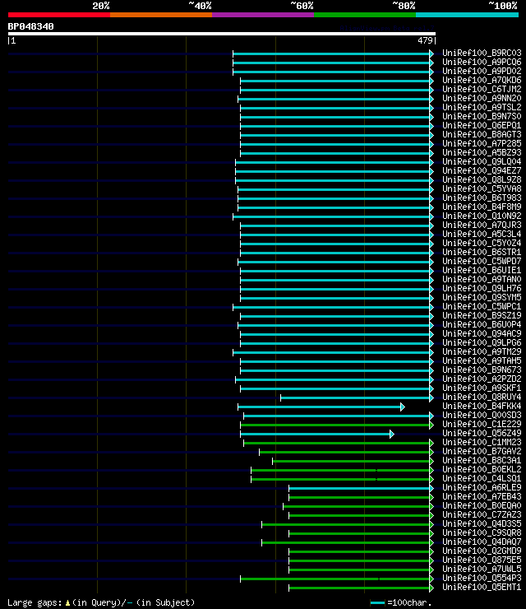
Task: Click the arrowhead ending UniRef100_B4FKK4 alignment
Action: point(403,407)
